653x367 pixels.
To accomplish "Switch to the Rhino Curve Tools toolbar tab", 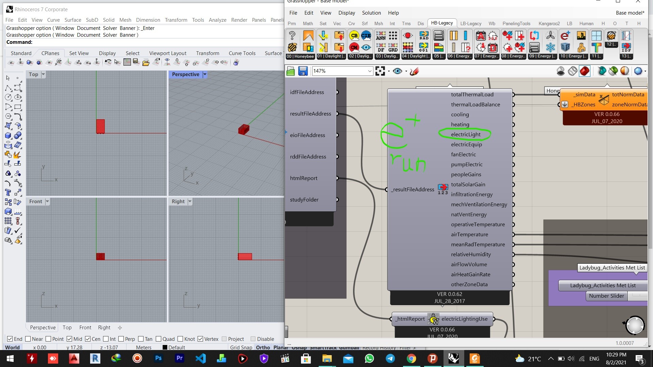I will (x=242, y=53).
